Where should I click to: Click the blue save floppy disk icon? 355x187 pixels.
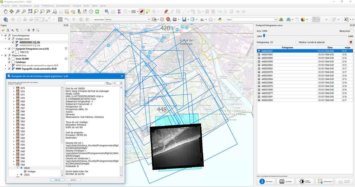click(x=184, y=20)
